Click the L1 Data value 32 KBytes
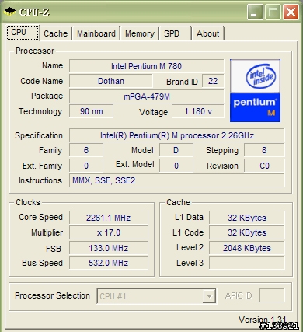The width and height of the screenshot is (303, 332). click(247, 218)
